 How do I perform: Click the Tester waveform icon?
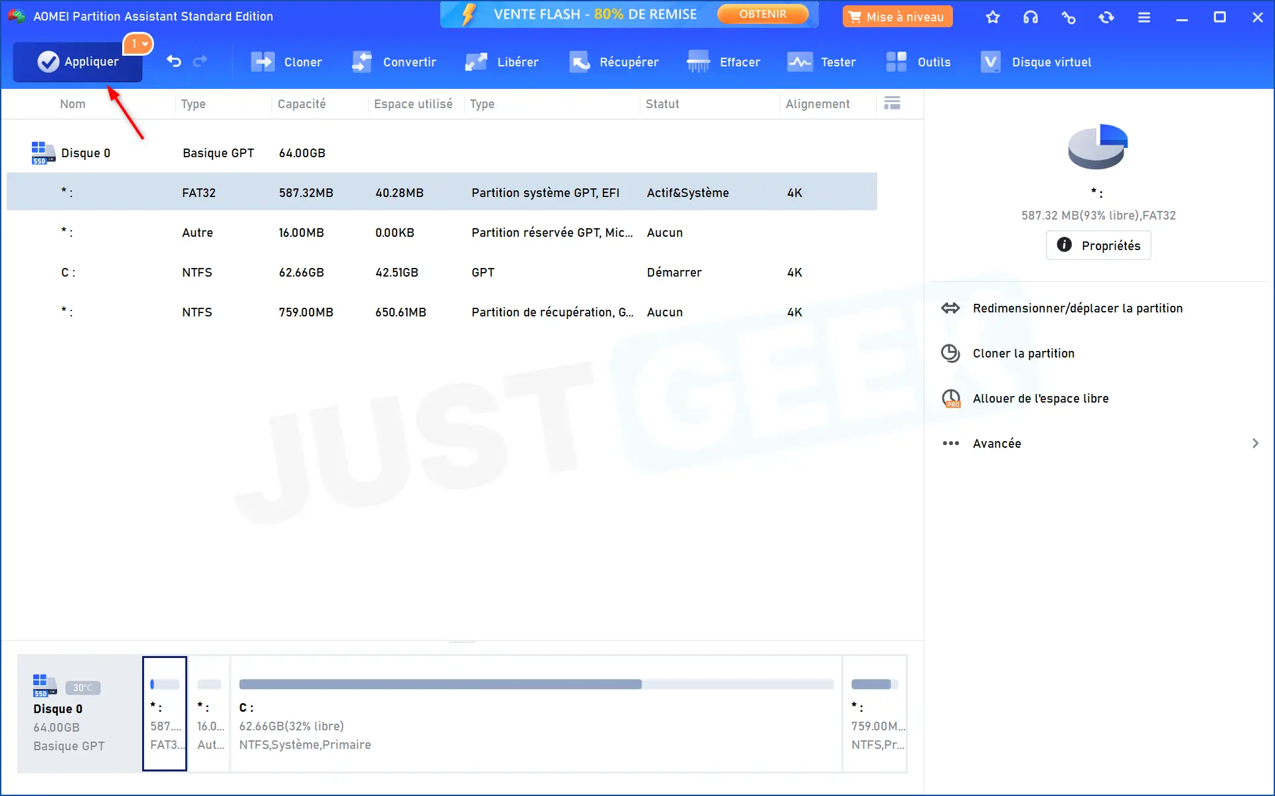tap(800, 62)
